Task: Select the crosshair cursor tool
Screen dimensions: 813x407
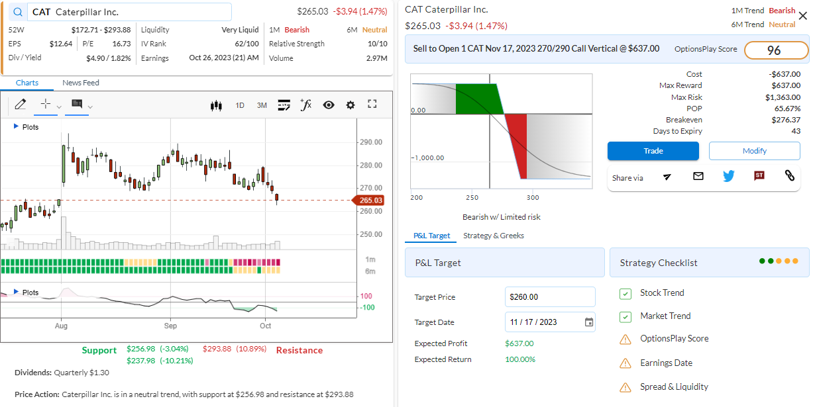Action: point(45,105)
